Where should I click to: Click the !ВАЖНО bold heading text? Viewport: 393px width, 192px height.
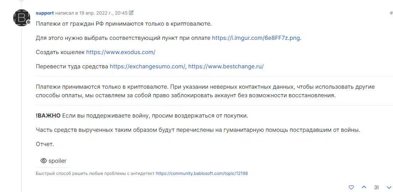[x=48, y=116]
